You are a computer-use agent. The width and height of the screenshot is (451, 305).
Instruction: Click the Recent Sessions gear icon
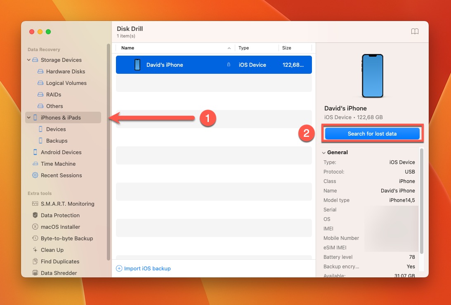coord(35,175)
